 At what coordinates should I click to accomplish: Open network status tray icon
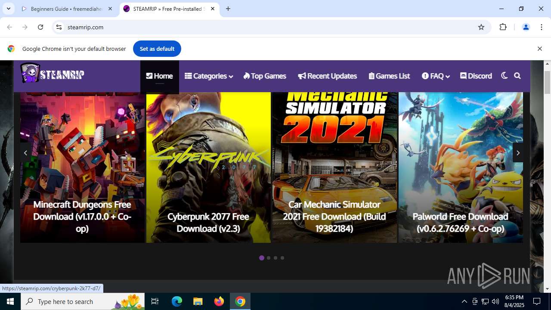[485, 301]
